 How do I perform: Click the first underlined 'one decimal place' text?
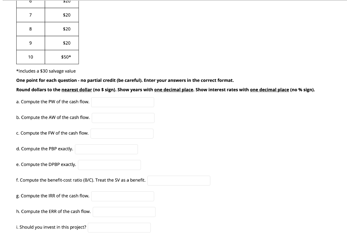[x=173, y=90]
